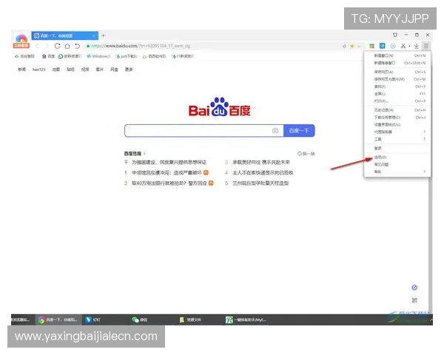Click 换一换 to refresh hot searches
Viewport: 444px width, 355px height.
pos(306,154)
